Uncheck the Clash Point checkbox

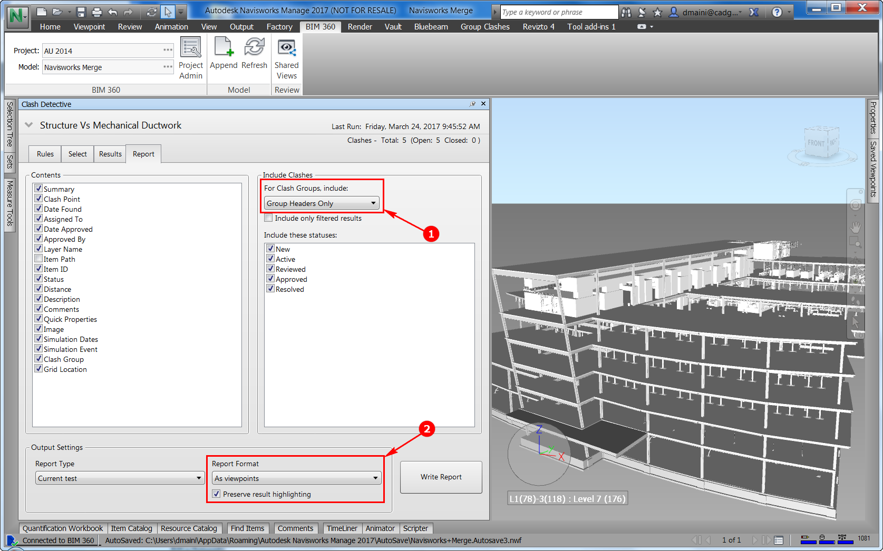pos(38,199)
